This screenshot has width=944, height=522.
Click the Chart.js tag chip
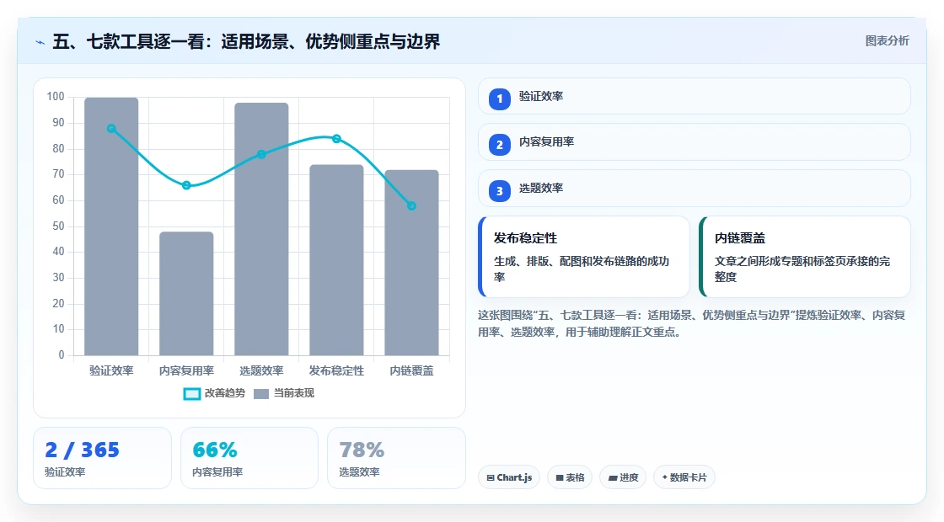tap(509, 477)
